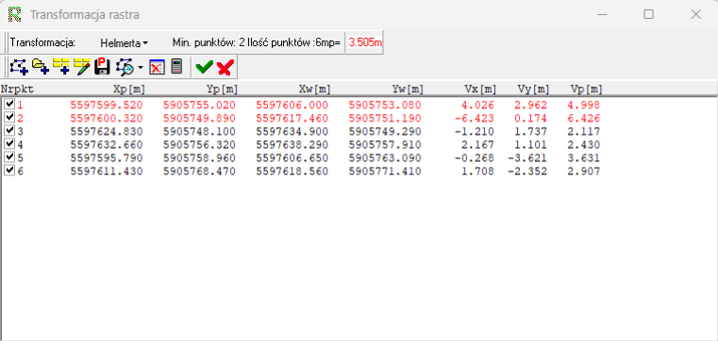
Task: Uncheck the checkbox for point 5
Action: click(x=9, y=157)
